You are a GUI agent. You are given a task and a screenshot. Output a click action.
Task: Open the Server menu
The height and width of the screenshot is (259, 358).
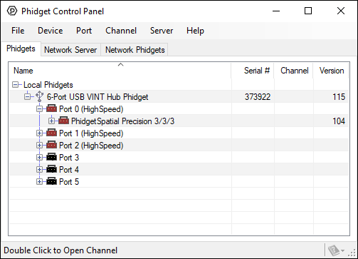tap(162, 31)
